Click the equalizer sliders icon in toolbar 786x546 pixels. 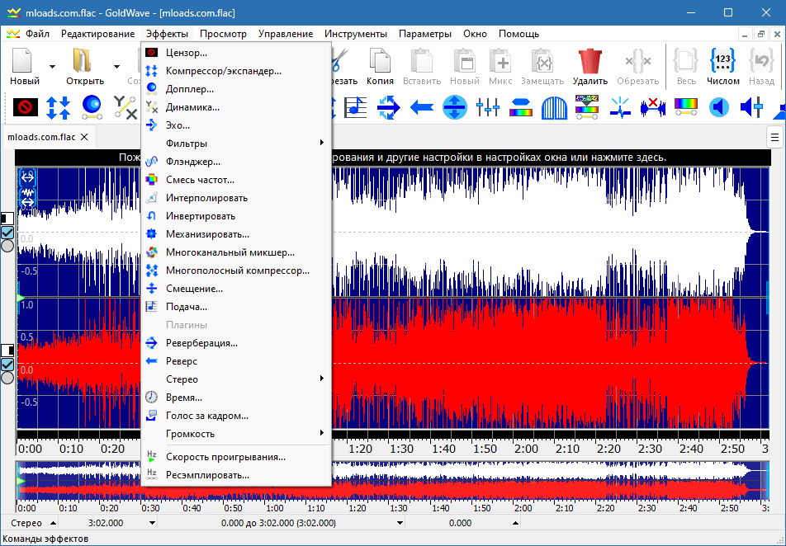[487, 107]
